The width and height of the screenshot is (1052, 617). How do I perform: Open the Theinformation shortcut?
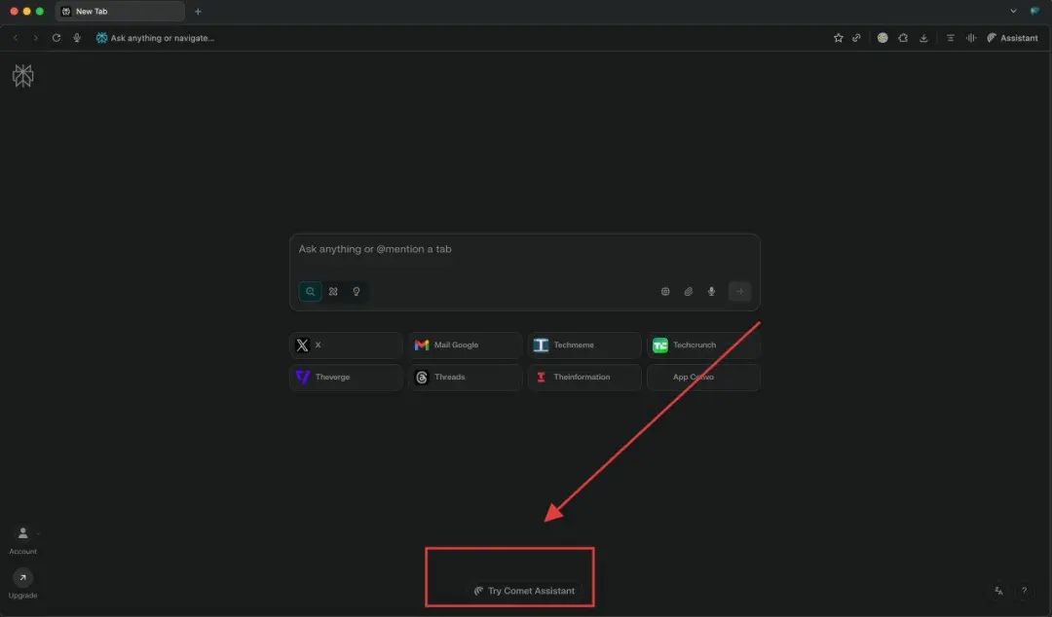584,378
